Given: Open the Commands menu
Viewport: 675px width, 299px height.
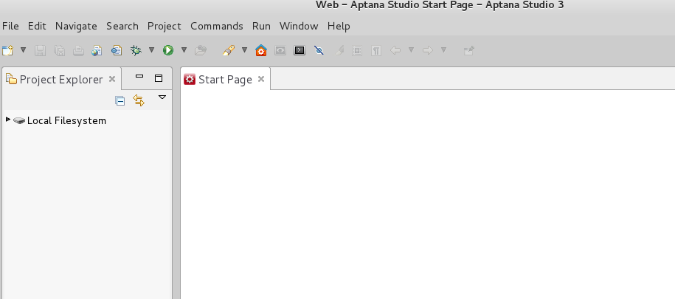Looking at the screenshot, I should [217, 27].
